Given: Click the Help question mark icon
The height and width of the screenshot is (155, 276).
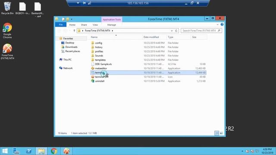Looking at the screenshot, I should click(222, 25).
